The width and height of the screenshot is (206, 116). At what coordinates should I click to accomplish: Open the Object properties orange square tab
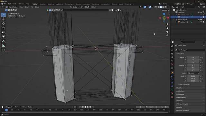[172, 72]
